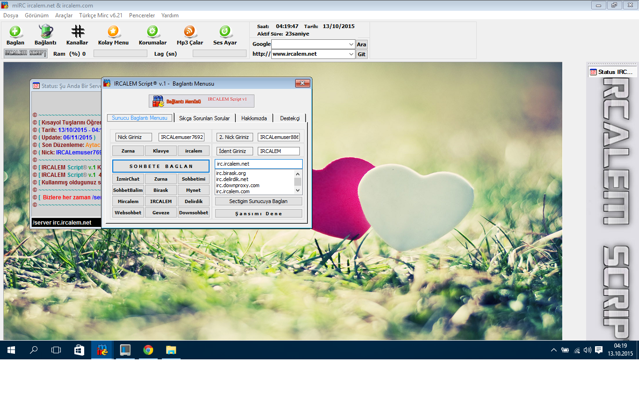The height and width of the screenshot is (408, 639).
Task: Switch to Sıkça Sorunlan Sorular tab
Action: click(204, 118)
